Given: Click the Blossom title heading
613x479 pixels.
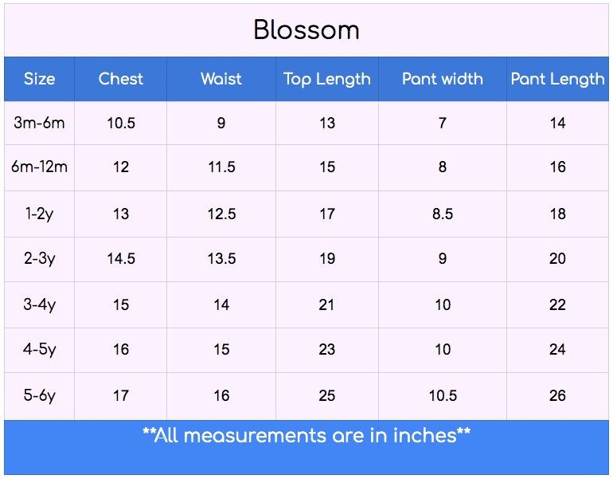Looking at the screenshot, I should coord(306,30).
